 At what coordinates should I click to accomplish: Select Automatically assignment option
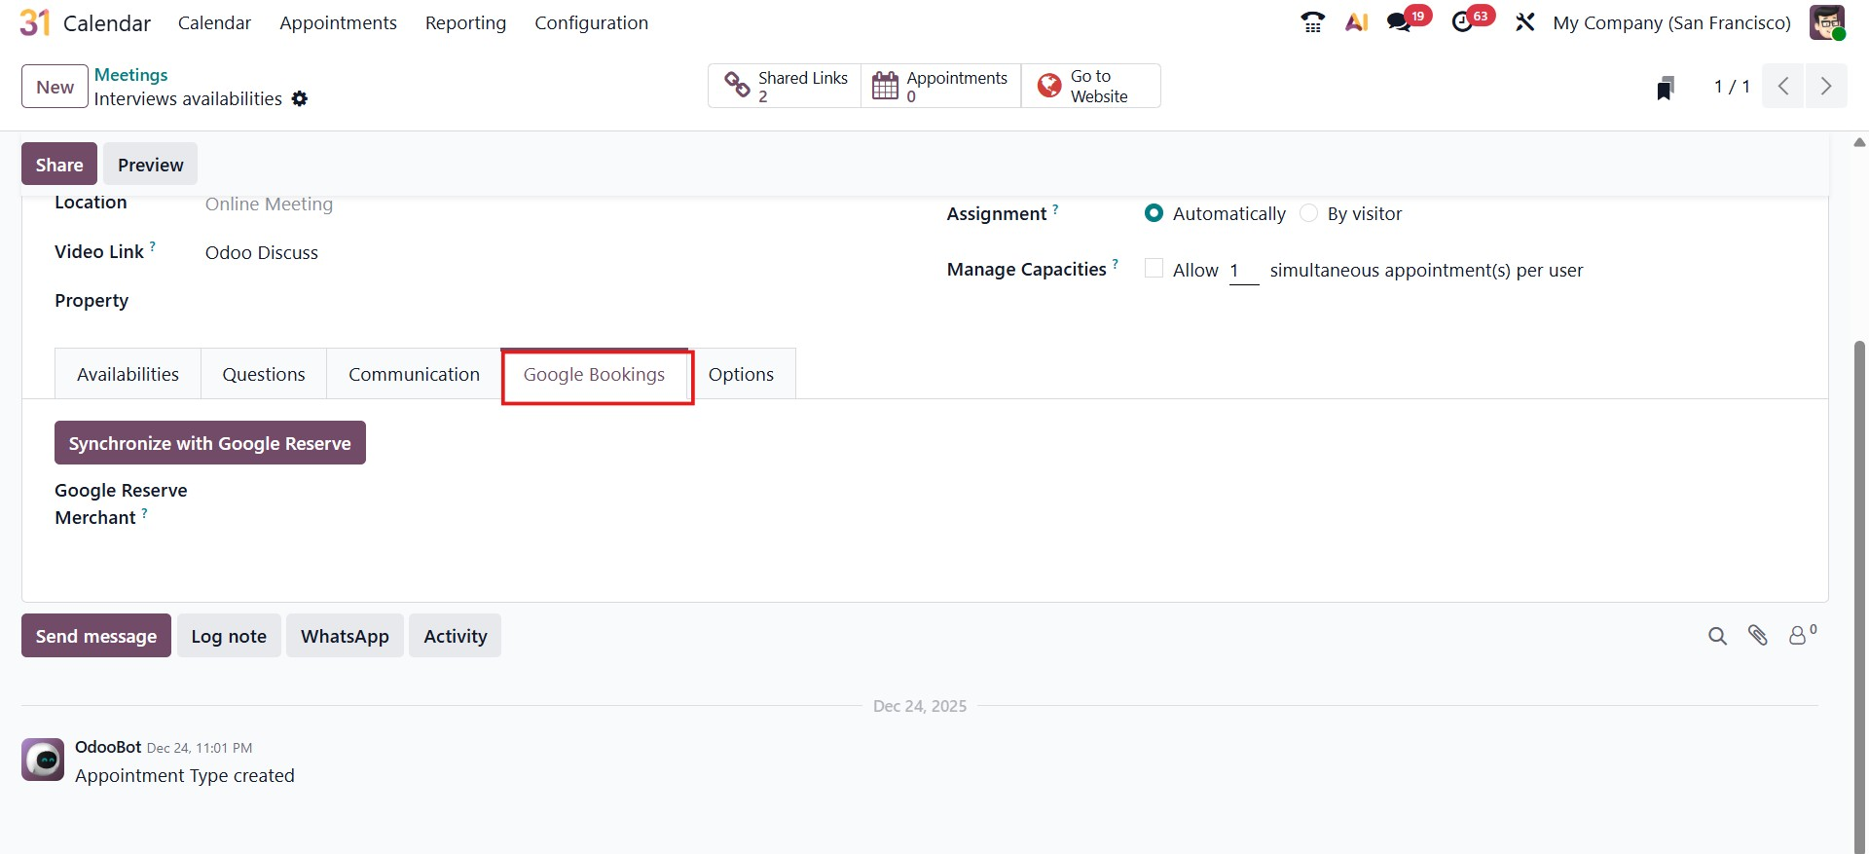point(1154,213)
